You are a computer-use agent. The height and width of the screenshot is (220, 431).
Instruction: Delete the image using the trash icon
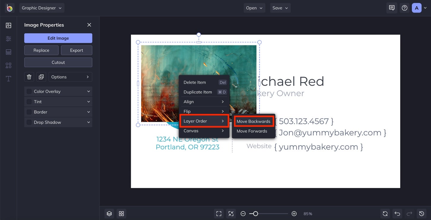click(x=29, y=76)
